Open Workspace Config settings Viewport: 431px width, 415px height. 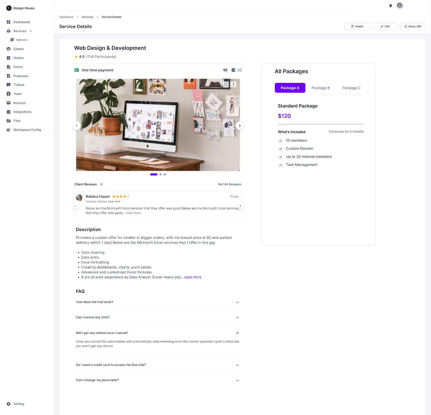click(27, 130)
